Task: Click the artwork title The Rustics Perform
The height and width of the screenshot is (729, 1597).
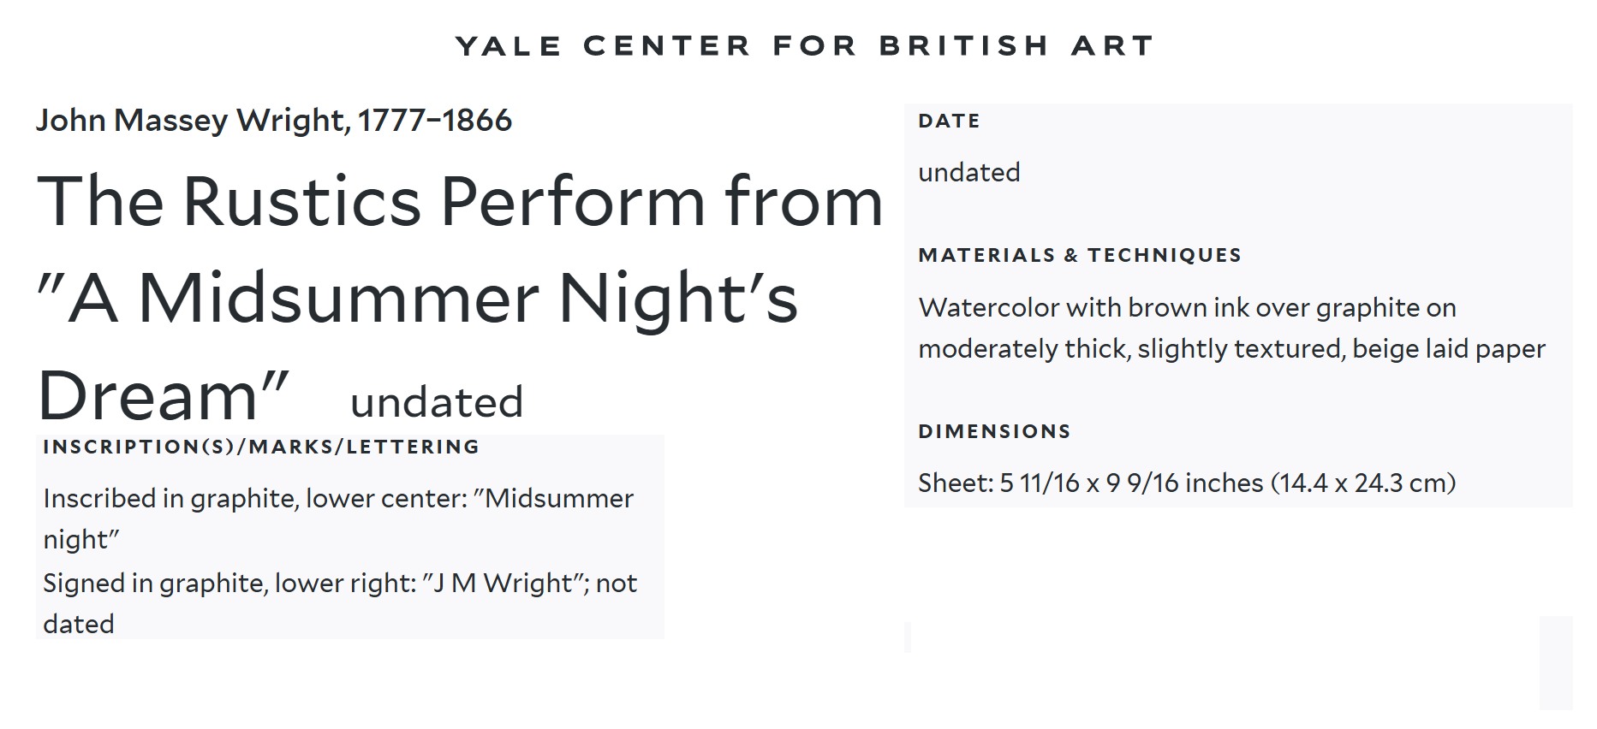Action: pos(459,202)
